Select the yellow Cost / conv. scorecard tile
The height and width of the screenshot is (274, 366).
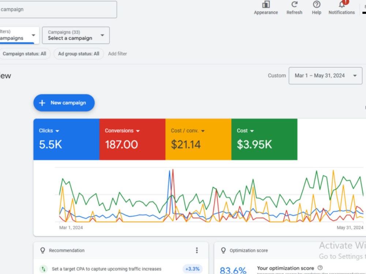pos(198,139)
